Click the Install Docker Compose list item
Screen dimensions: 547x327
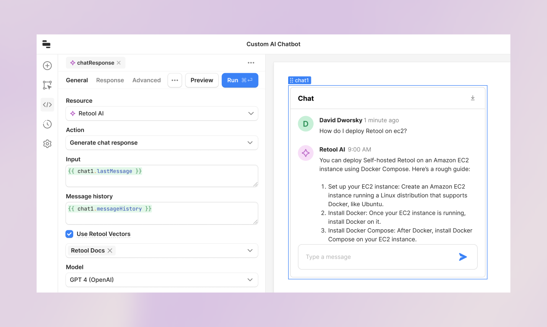tap(396, 235)
